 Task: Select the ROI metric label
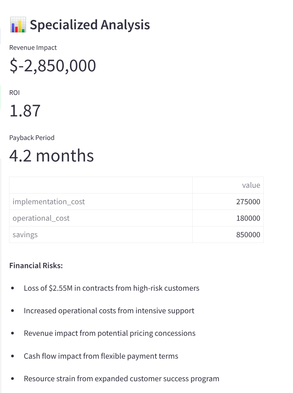pos(14,93)
